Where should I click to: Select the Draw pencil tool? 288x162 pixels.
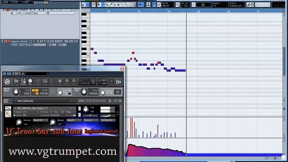[103, 4]
